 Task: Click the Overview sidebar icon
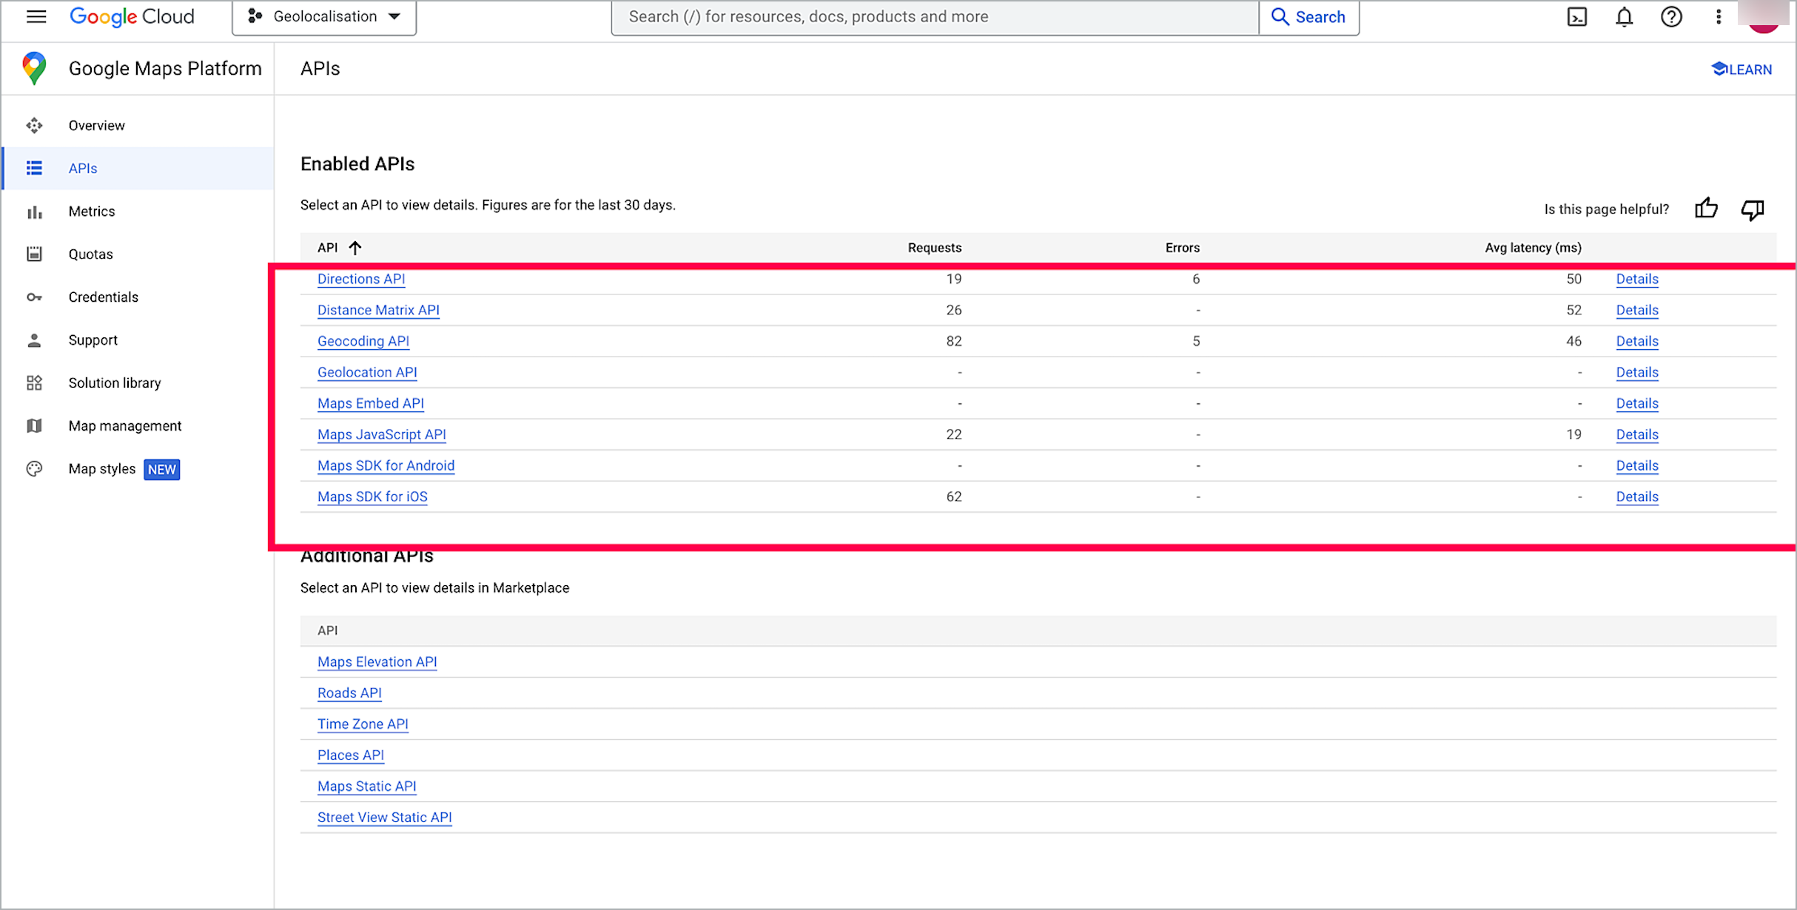tap(34, 126)
